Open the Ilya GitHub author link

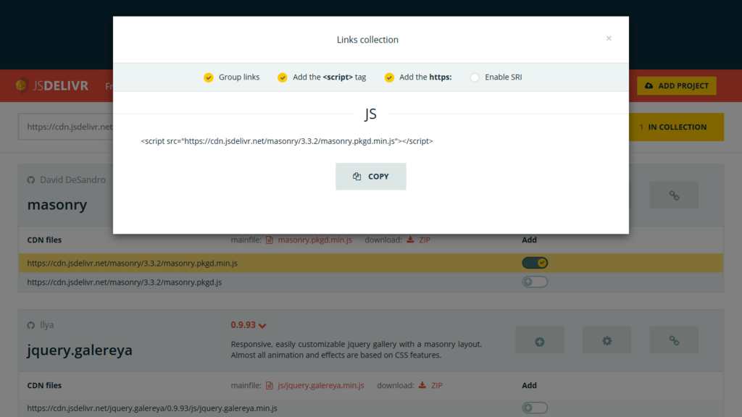click(47, 325)
